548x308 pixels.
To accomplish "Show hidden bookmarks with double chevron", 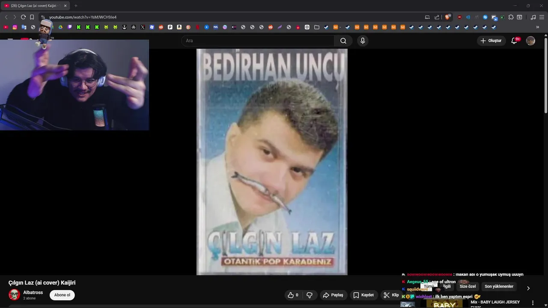I will tap(538, 27).
